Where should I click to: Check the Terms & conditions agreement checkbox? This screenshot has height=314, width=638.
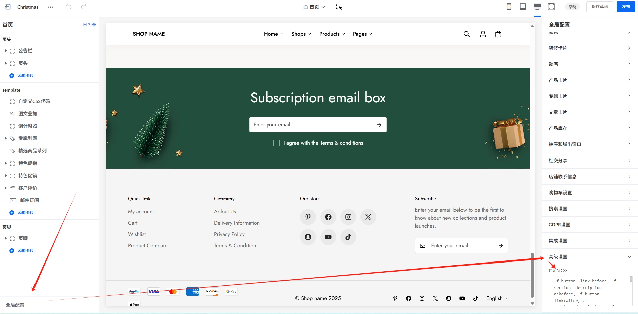(276, 143)
